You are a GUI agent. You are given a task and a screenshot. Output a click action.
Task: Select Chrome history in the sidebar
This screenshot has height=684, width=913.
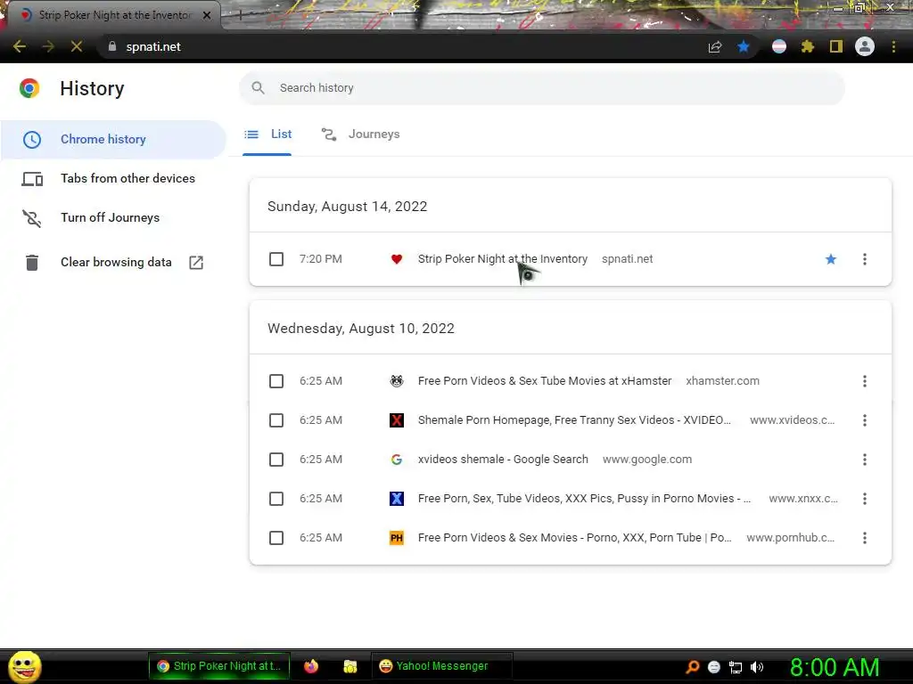coord(113,140)
